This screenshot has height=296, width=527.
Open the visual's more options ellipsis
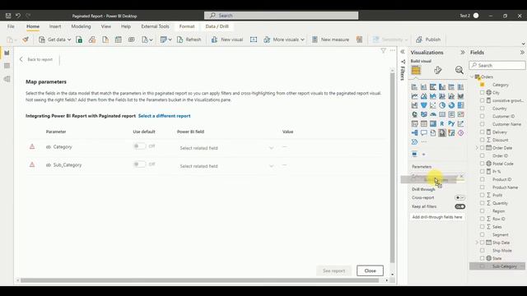(393, 51)
